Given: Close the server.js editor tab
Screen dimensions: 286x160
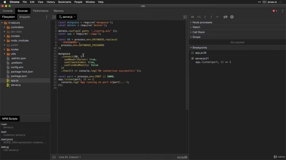Looking at the screenshot, I should [x=75, y=17].
